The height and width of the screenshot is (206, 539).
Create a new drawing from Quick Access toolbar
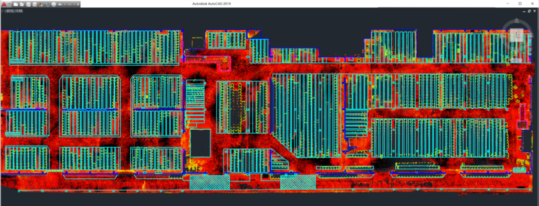(x=16, y=4)
